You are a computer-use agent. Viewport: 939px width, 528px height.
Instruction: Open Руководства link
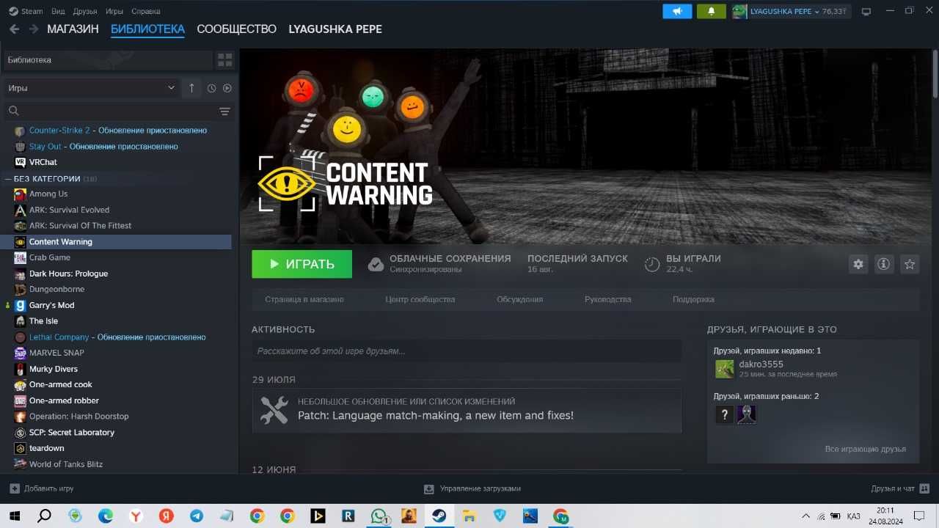pos(608,299)
